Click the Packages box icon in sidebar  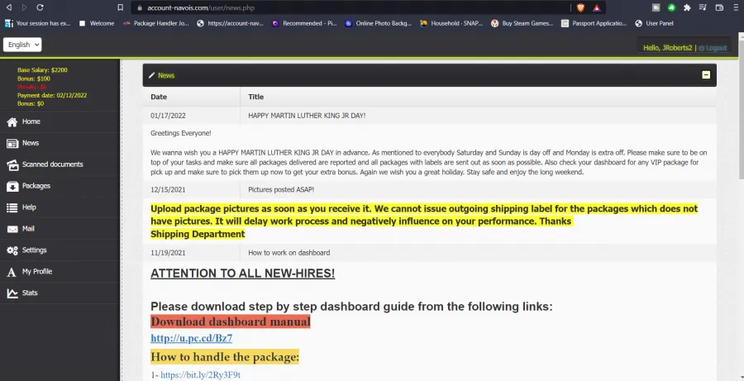point(12,186)
